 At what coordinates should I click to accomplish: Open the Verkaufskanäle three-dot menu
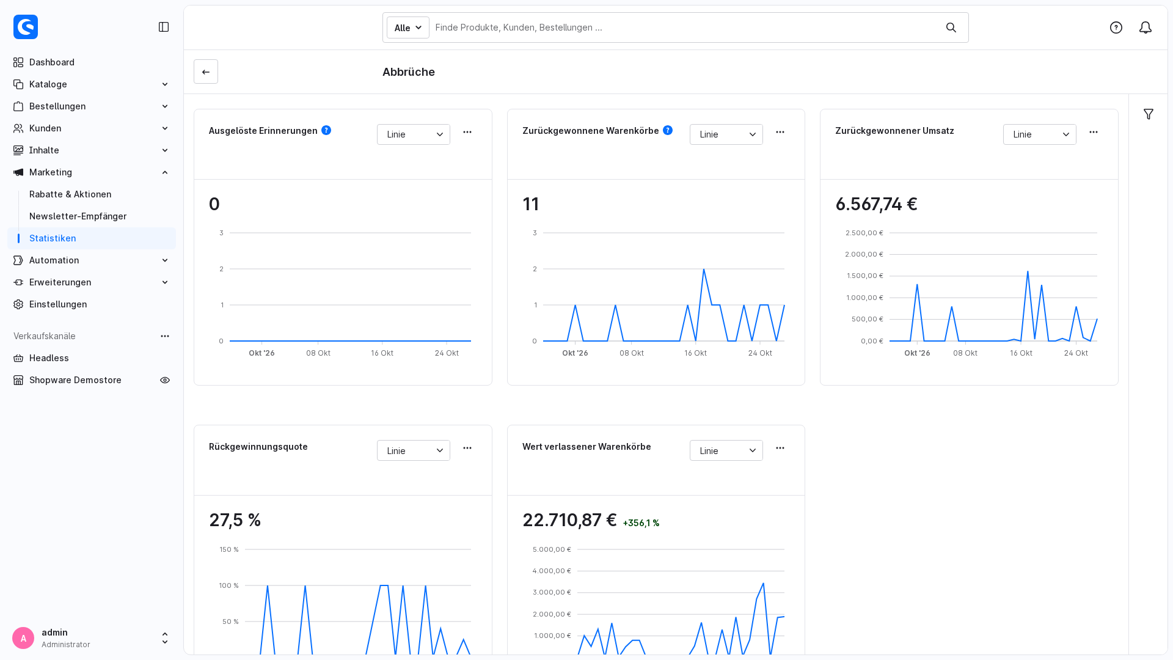(165, 336)
